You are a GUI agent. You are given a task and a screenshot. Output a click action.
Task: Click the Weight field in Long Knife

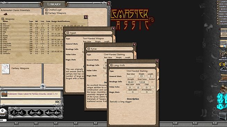click(x=141, y=76)
